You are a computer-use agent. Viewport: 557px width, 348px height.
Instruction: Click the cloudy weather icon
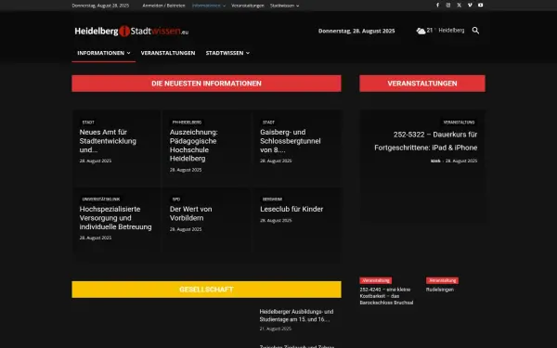click(421, 31)
